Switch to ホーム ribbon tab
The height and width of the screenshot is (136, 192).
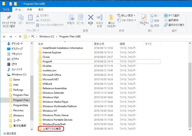(x=18, y=10)
